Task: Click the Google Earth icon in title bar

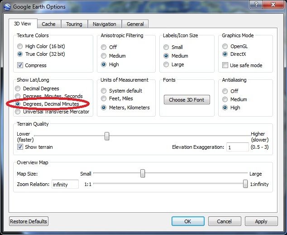Action: tap(7, 7)
